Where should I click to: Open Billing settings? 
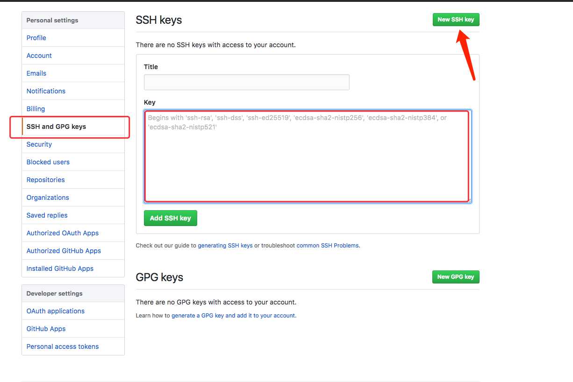pyautogui.click(x=36, y=109)
